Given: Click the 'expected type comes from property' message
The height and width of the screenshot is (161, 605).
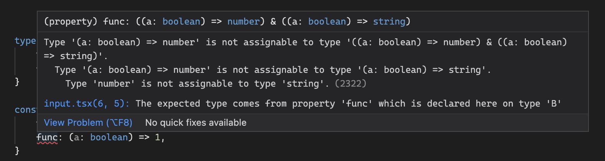Looking at the screenshot, I should [x=349, y=103].
